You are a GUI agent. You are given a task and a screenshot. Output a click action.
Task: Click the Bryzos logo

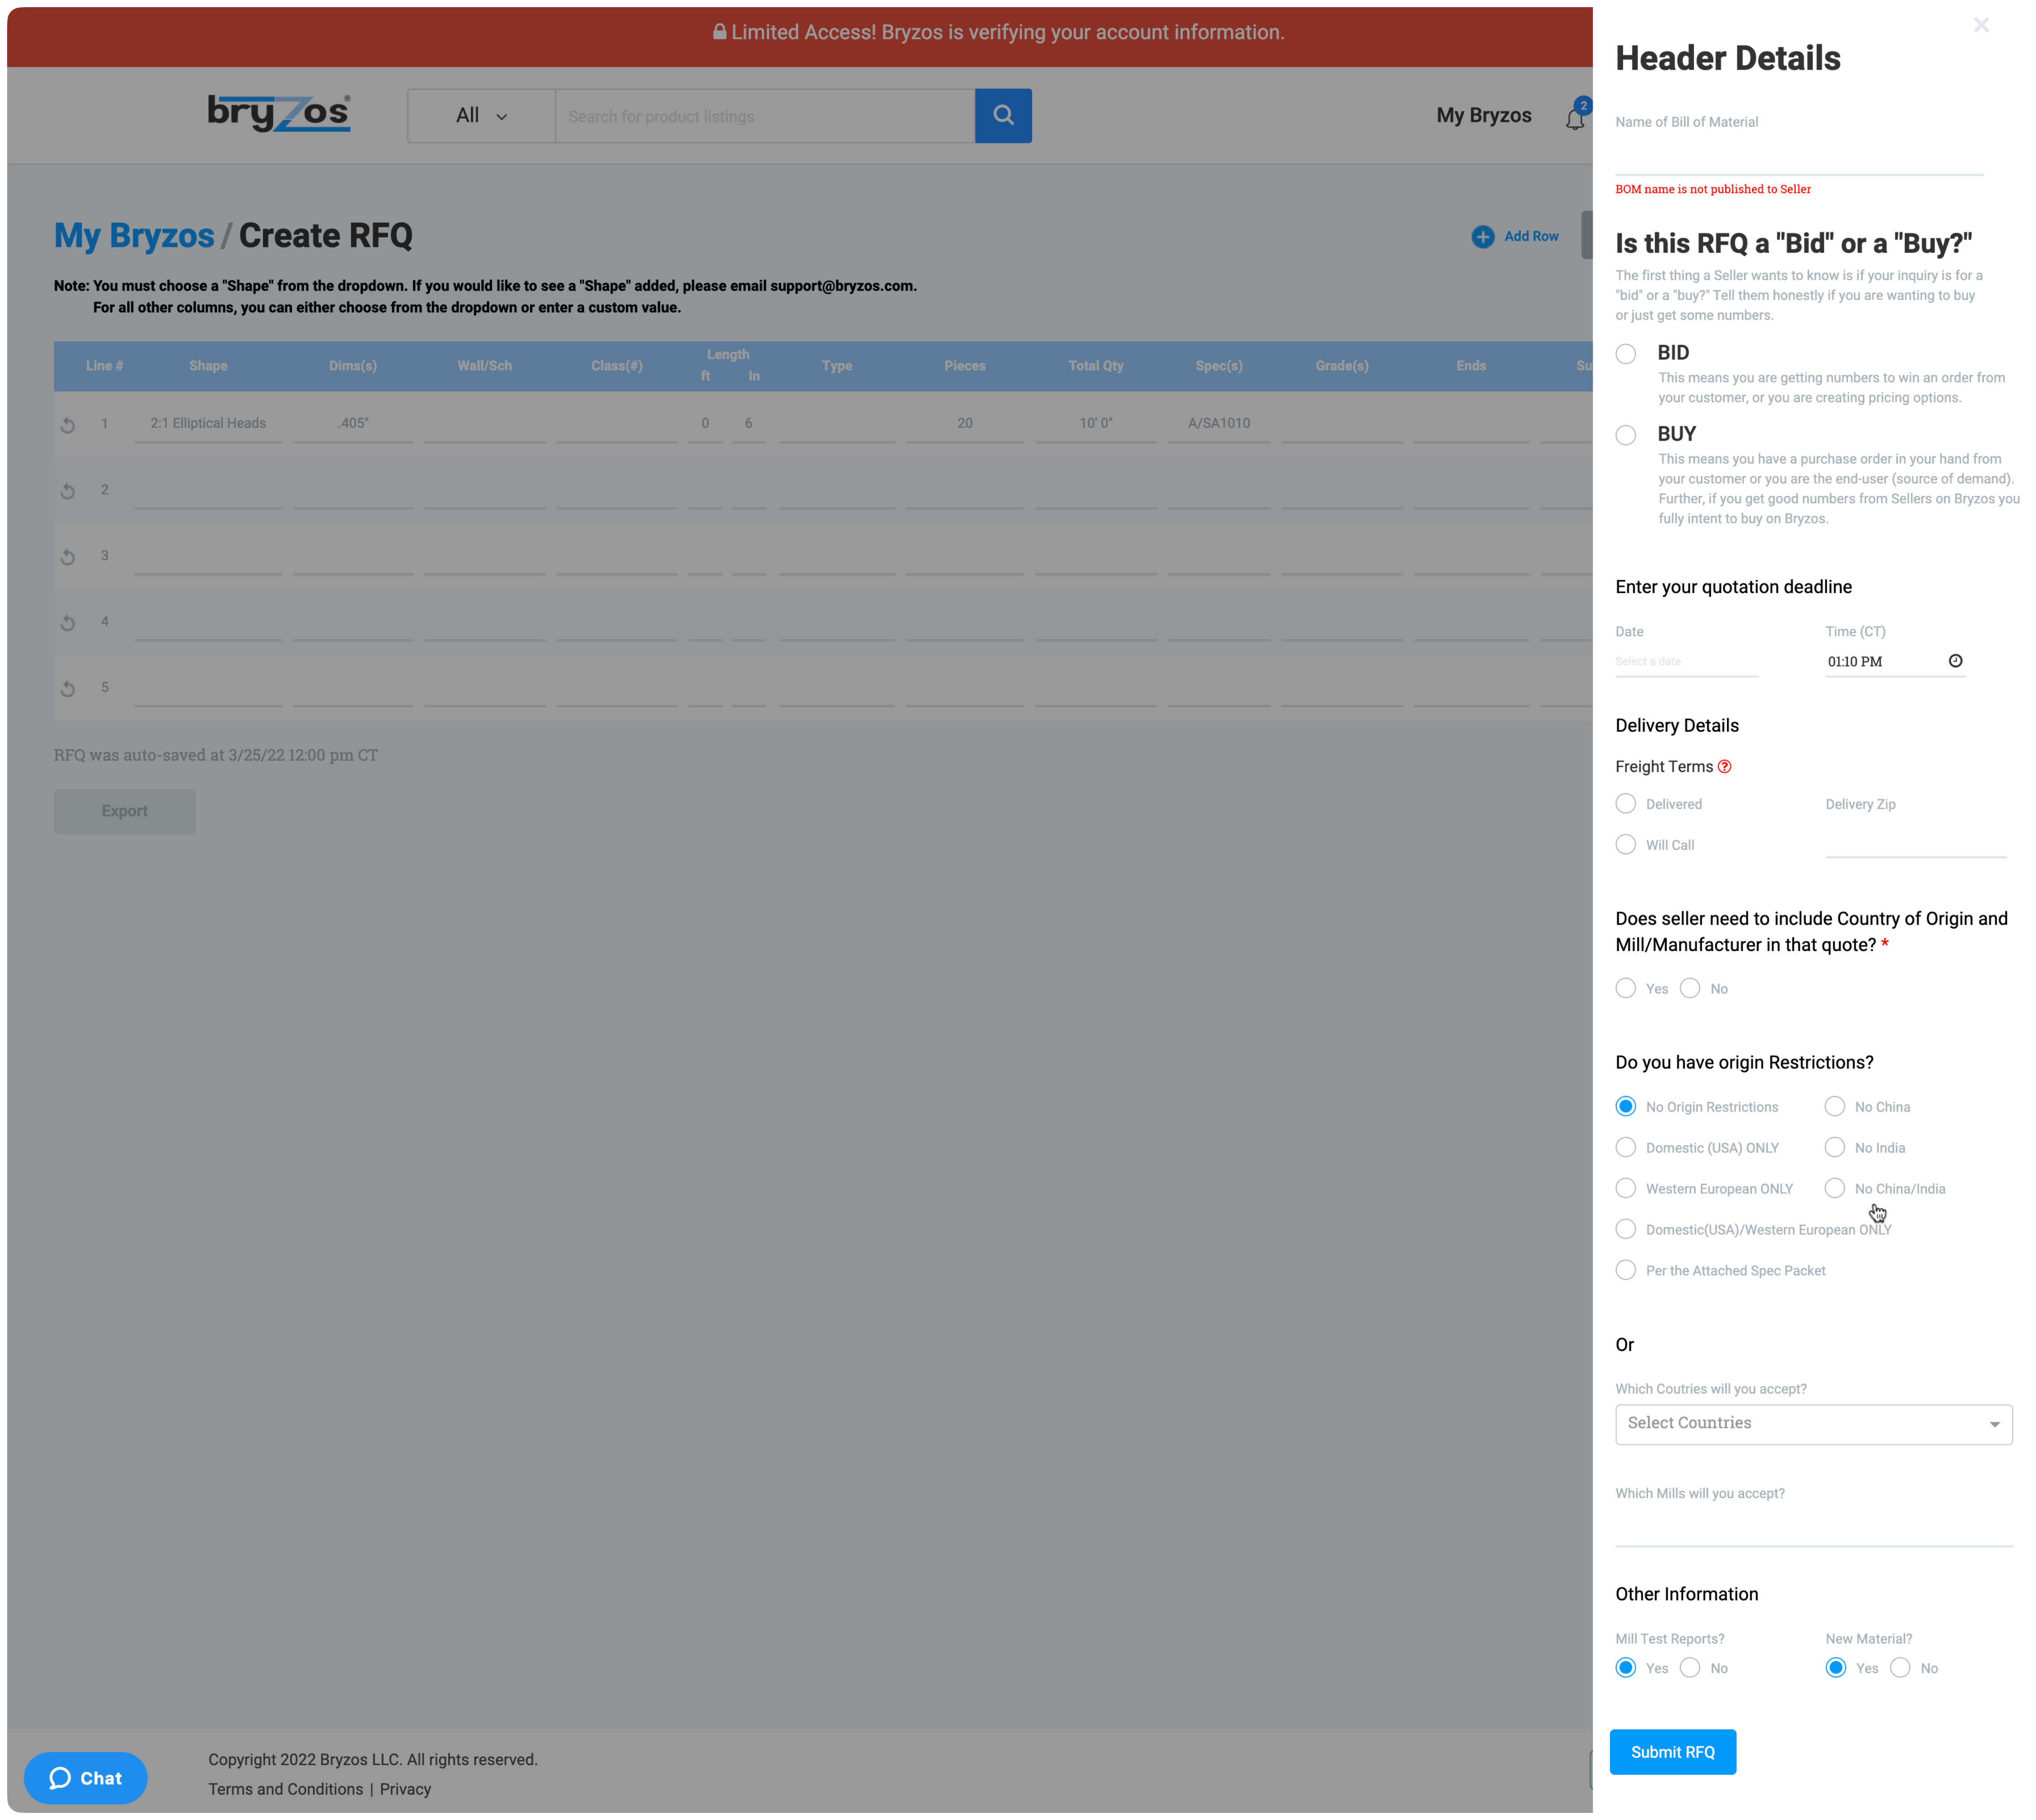point(279,113)
